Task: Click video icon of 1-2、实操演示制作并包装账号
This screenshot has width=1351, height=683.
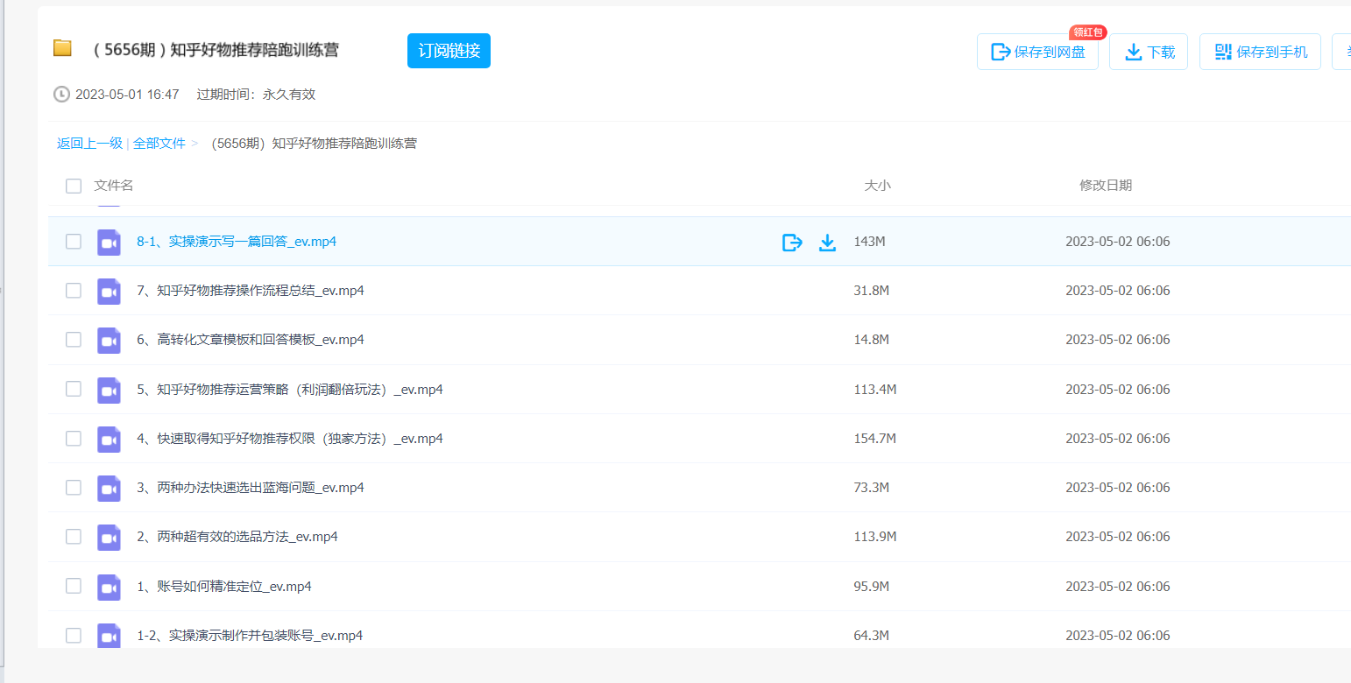Action: [x=109, y=636]
